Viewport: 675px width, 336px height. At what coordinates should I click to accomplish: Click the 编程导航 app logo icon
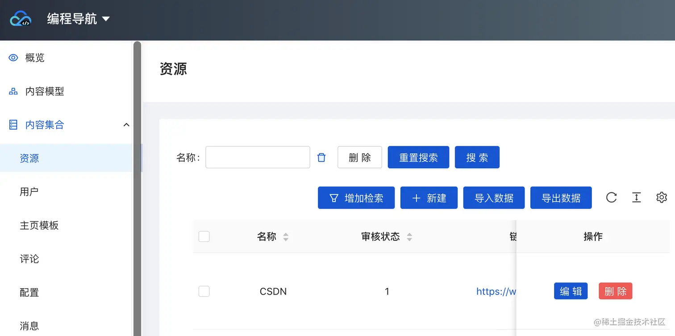(20, 19)
